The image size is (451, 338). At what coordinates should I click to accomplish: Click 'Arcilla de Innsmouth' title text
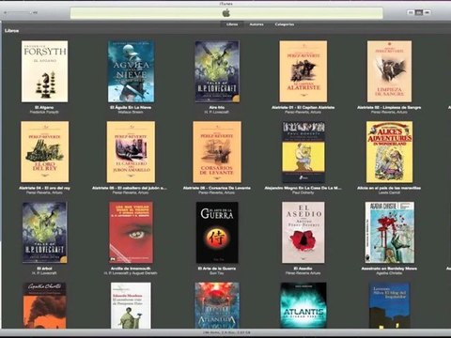(x=131, y=269)
